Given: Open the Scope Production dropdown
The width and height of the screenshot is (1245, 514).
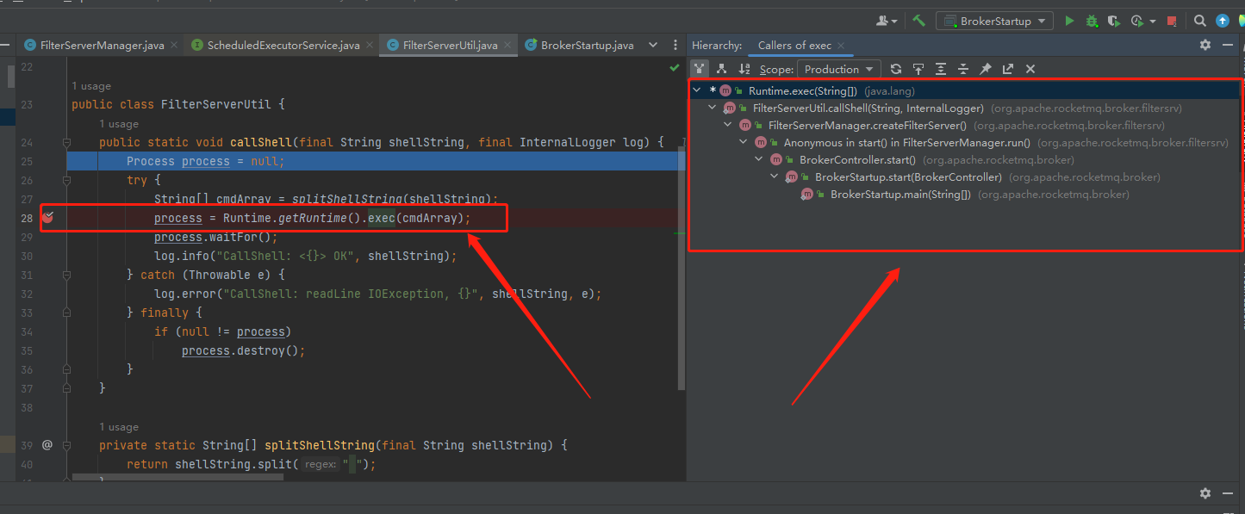Looking at the screenshot, I should coord(838,69).
